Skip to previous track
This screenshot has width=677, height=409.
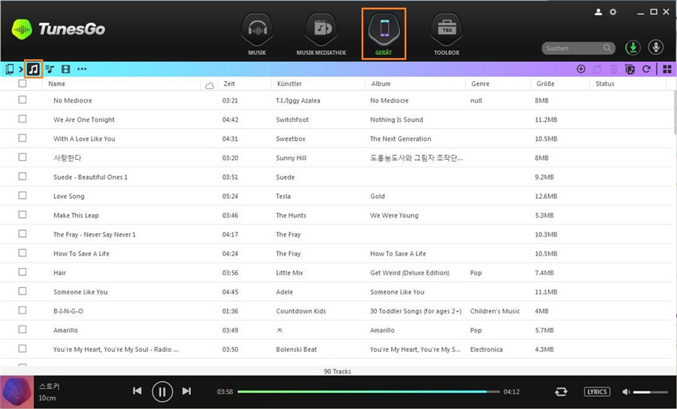(x=137, y=391)
